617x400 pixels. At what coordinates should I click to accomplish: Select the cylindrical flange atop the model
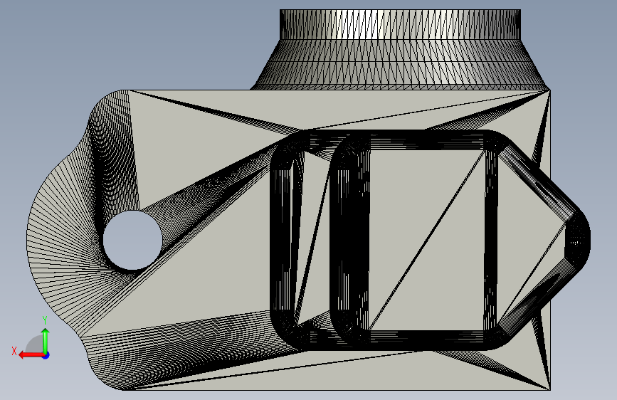[400, 24]
